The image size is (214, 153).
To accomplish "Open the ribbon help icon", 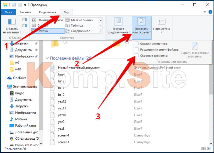I will coord(210,12).
